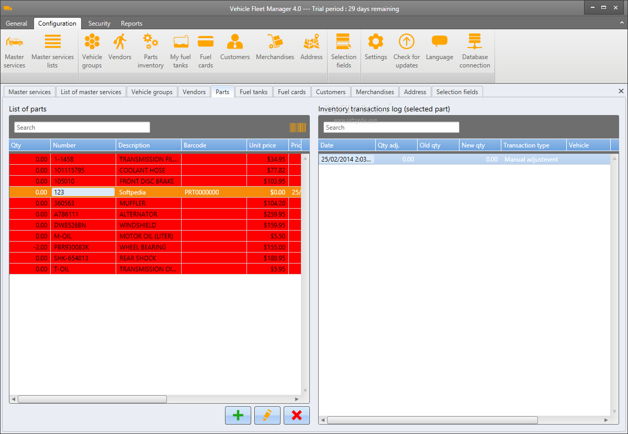Open Master services from the ribbon
The width and height of the screenshot is (628, 434).
(x=15, y=51)
